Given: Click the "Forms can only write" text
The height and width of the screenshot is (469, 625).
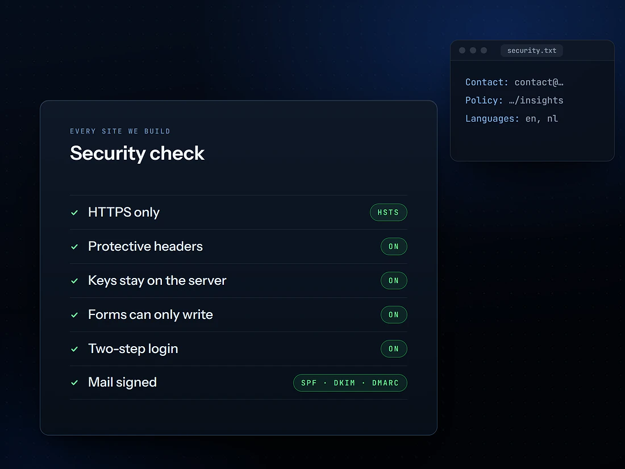Looking at the screenshot, I should tap(150, 315).
